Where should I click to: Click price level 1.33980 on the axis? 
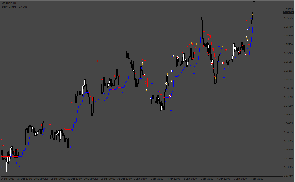288,159
